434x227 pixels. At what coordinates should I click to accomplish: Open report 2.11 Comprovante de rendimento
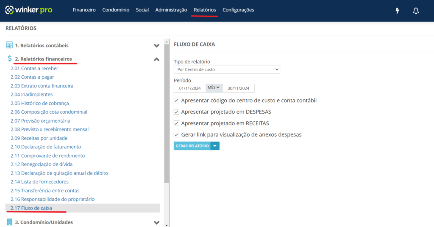coord(47,156)
